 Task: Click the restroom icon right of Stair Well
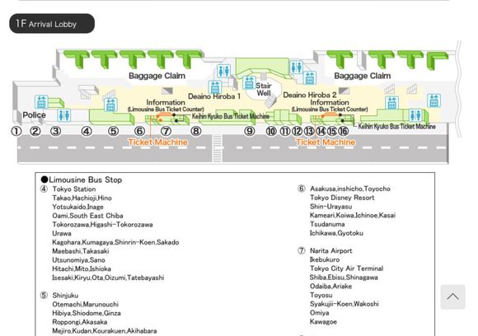(x=296, y=67)
